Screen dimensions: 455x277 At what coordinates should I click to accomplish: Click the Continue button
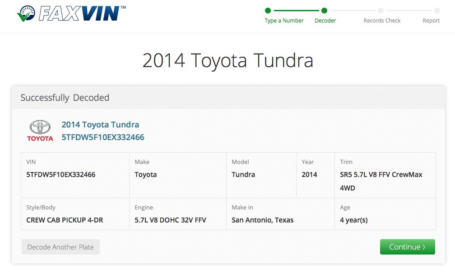408,247
